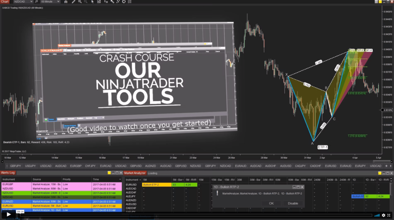Sort Alerts Log by Time column
The width and height of the screenshot is (394, 220).
(107, 179)
